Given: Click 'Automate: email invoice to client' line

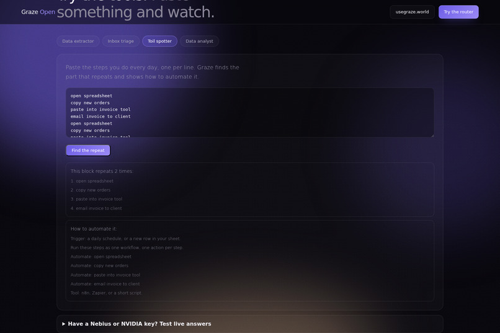Looking at the screenshot, I should click(x=105, y=283).
